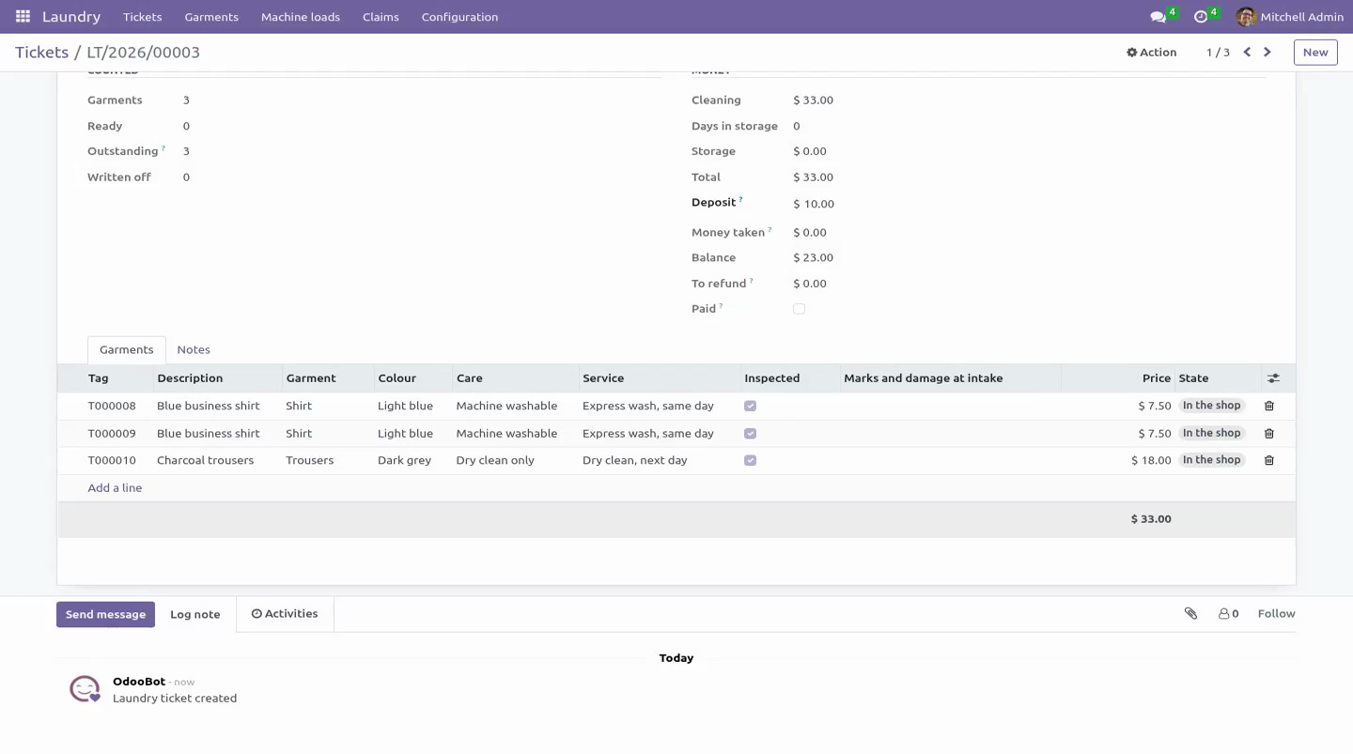Click Log note button

pos(195,615)
